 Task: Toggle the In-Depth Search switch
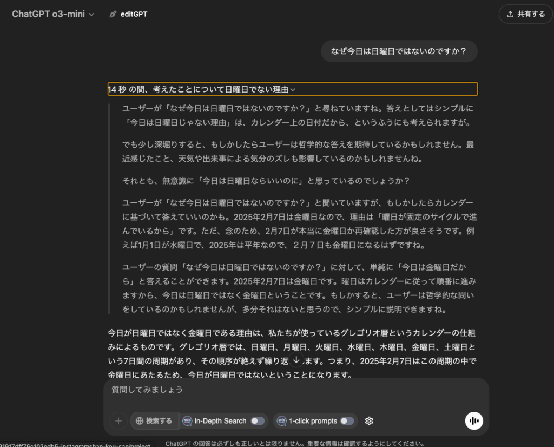click(258, 421)
